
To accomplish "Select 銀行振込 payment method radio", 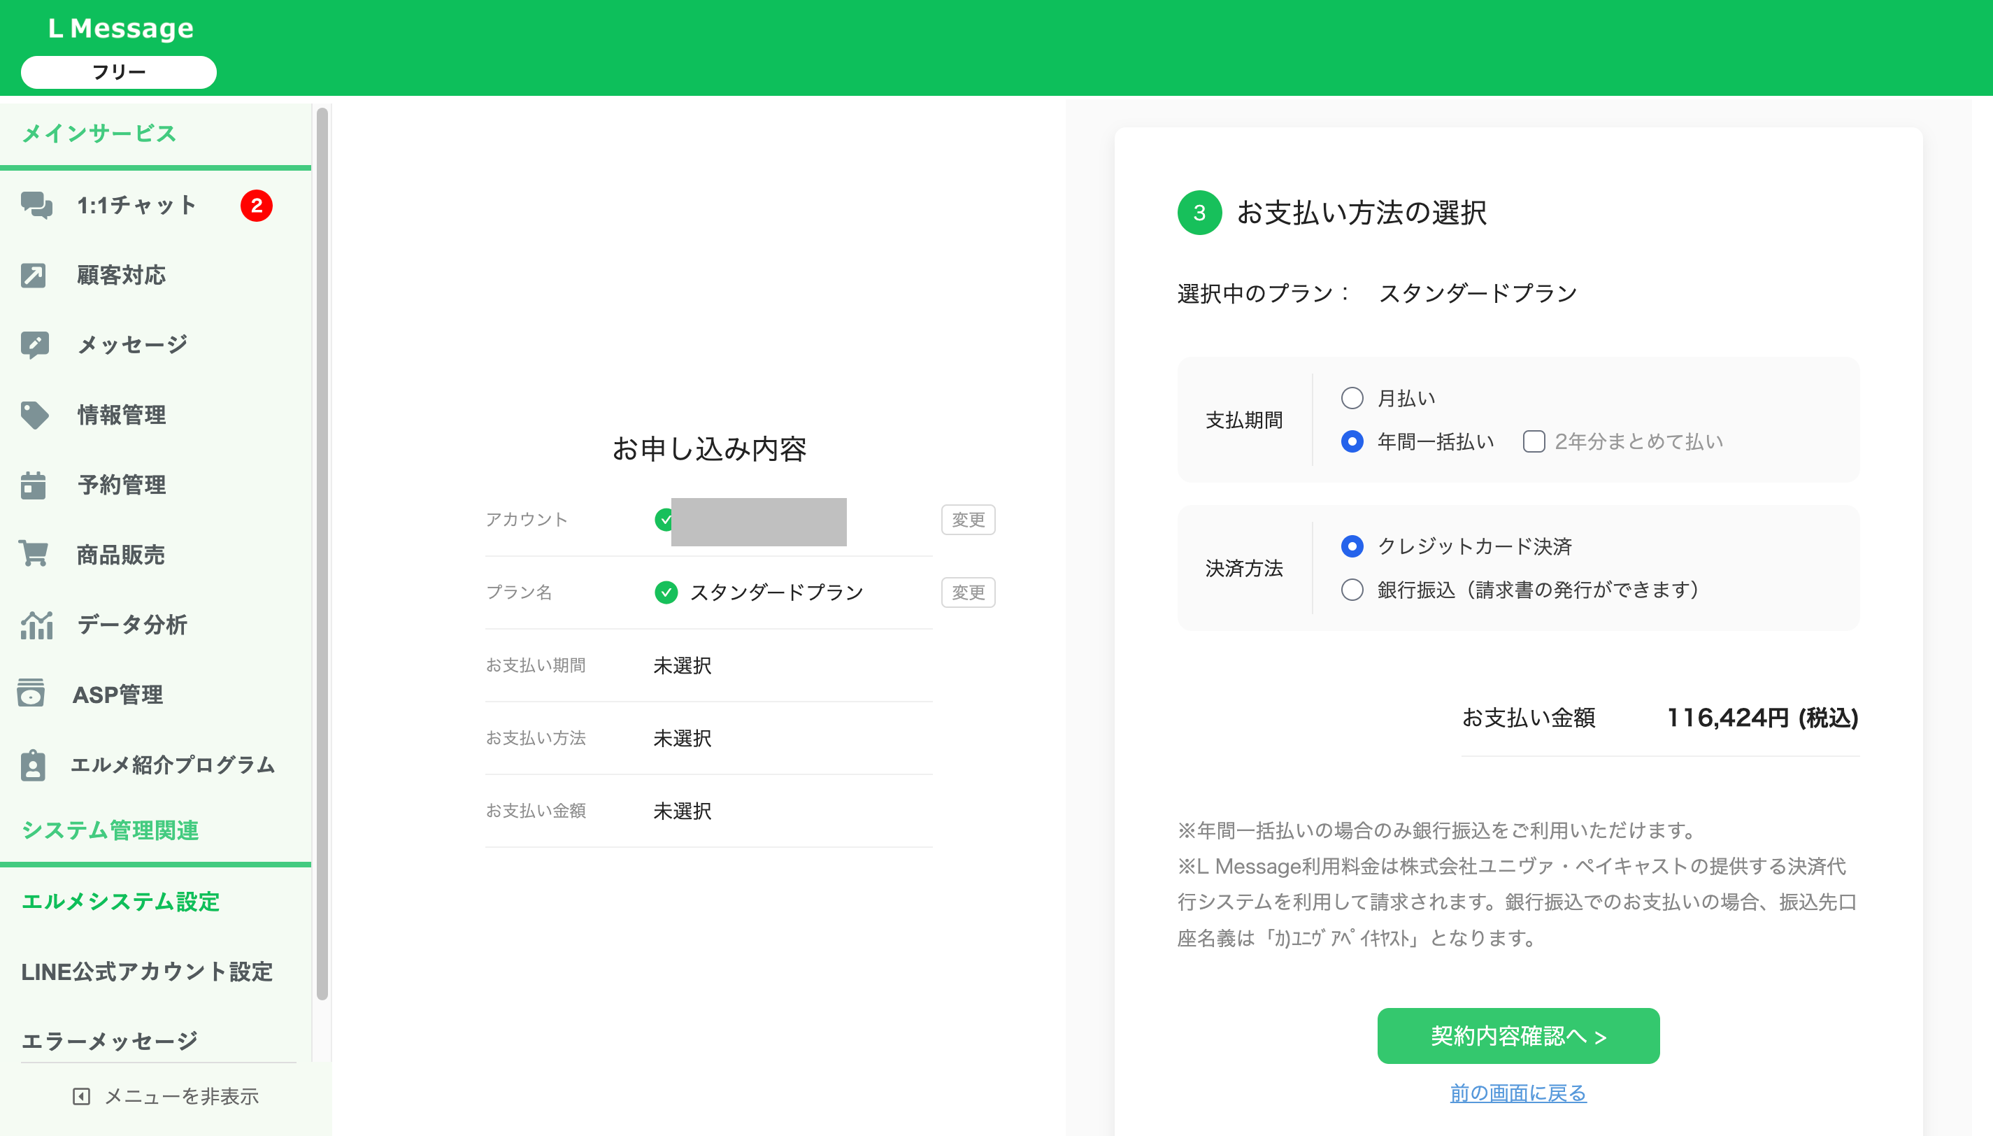I will tap(1352, 589).
